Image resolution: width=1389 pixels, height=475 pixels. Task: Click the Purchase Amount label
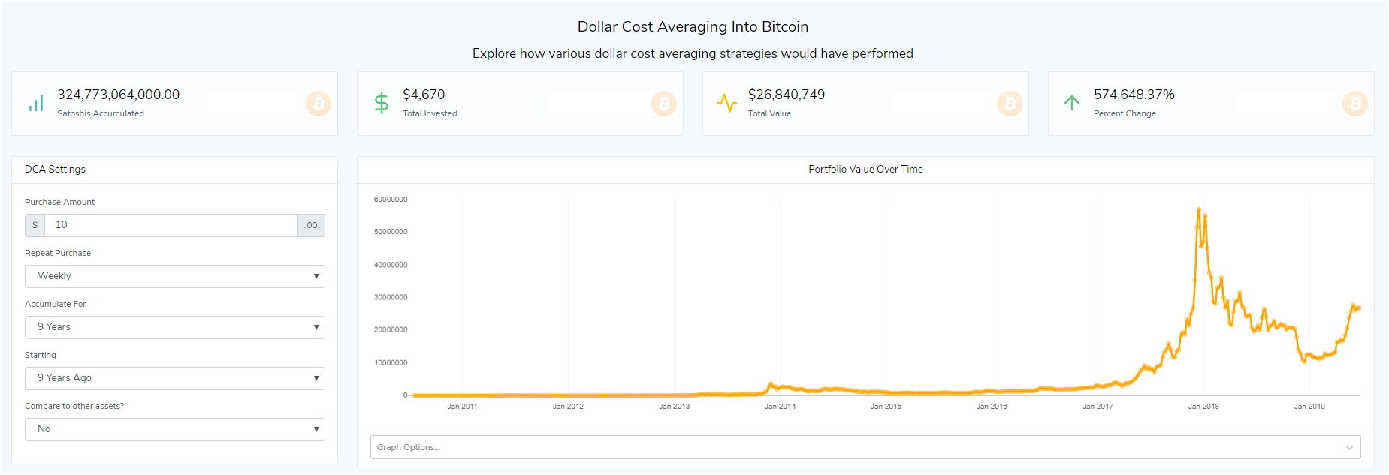point(59,202)
